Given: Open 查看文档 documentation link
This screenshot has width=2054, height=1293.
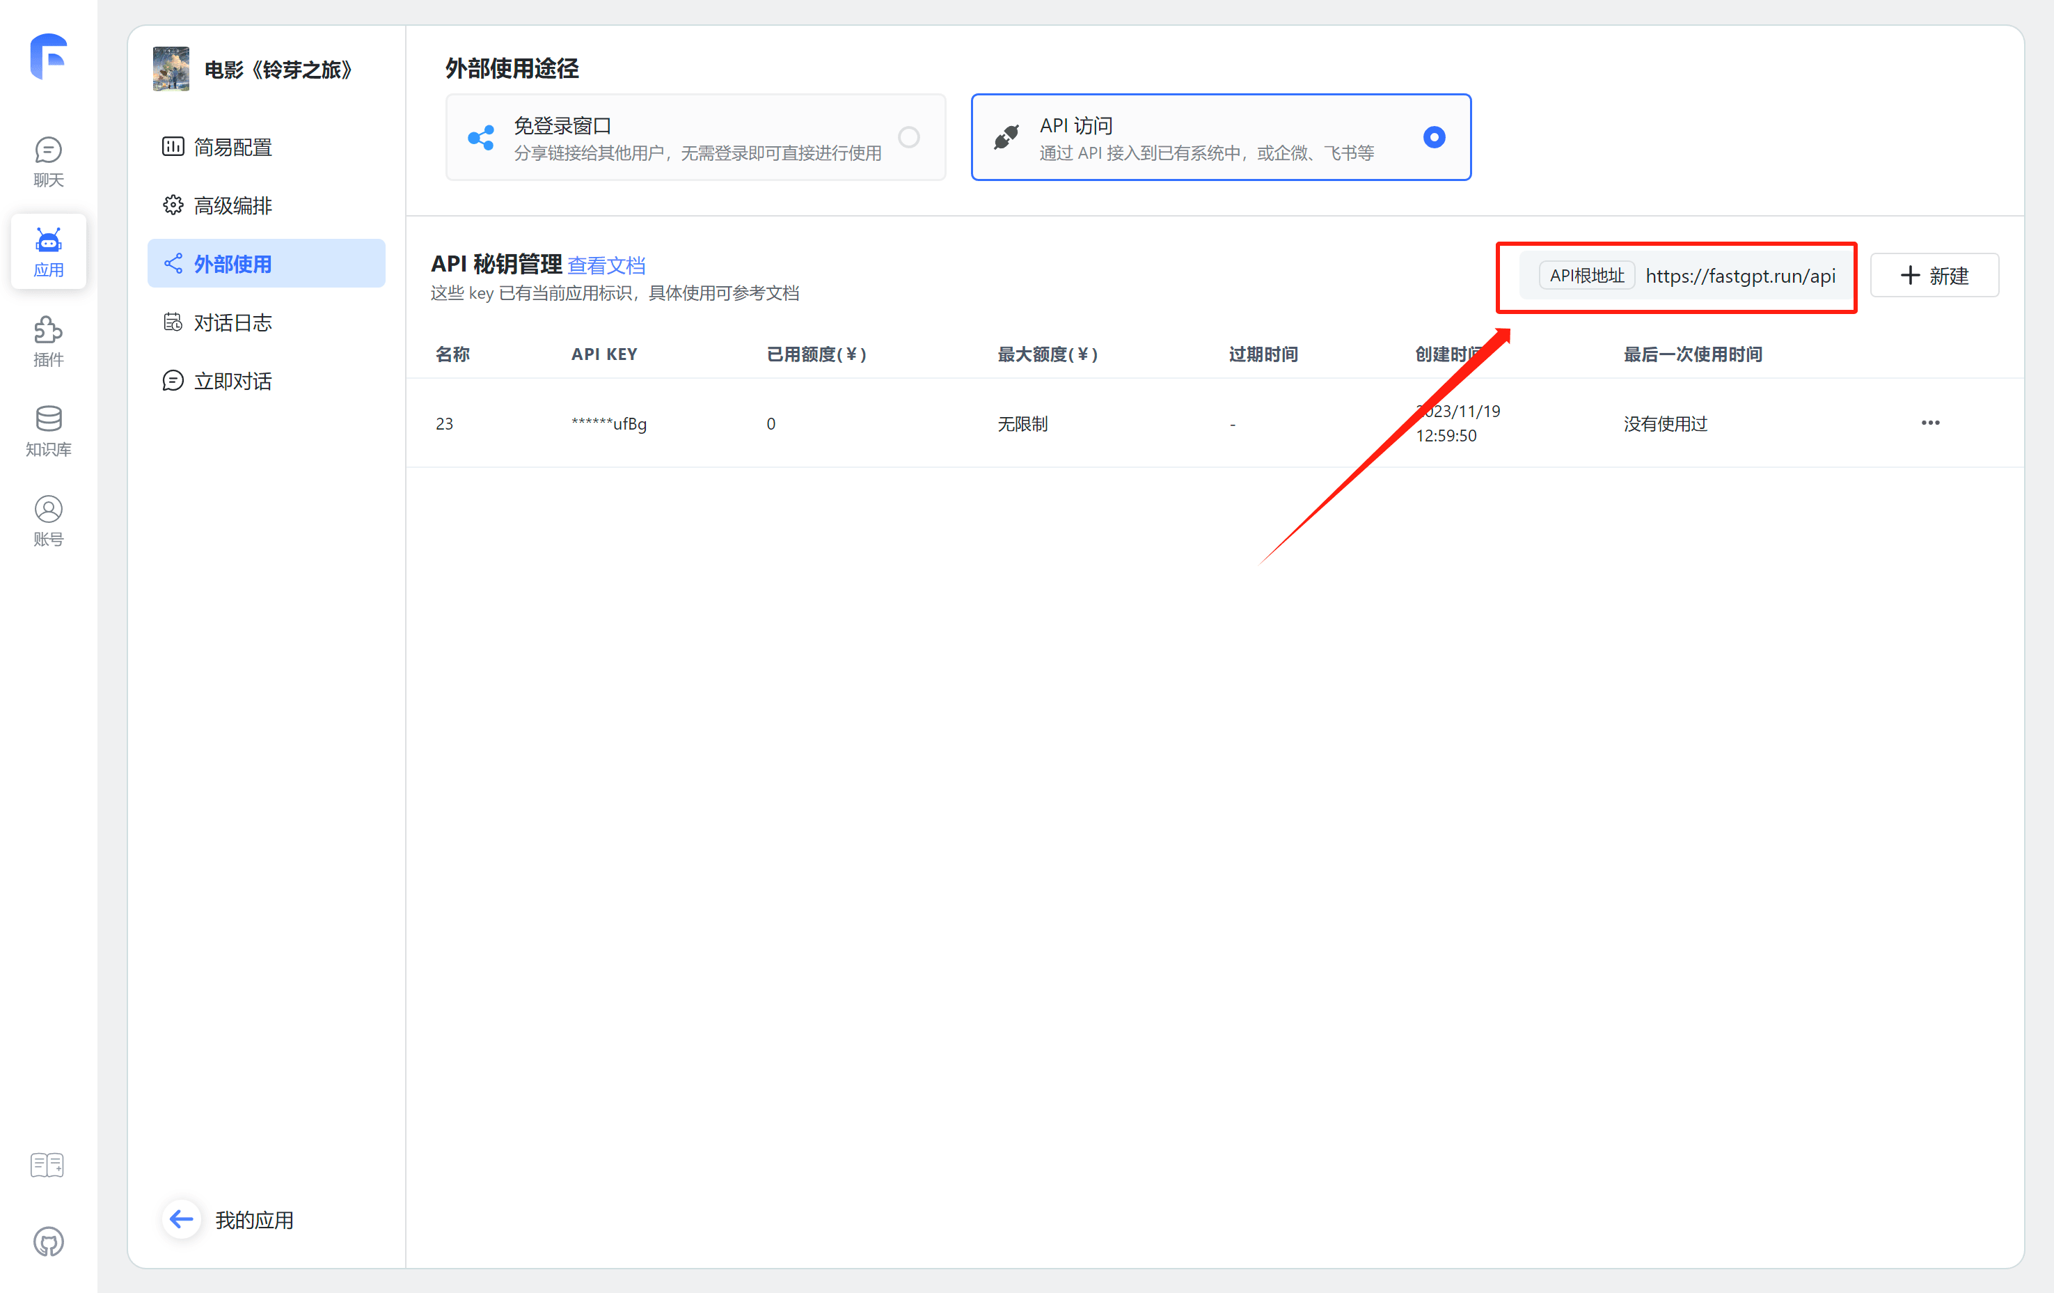Looking at the screenshot, I should coord(606,265).
